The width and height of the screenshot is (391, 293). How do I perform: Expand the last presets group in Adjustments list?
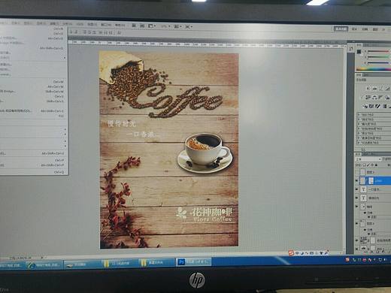point(359,143)
